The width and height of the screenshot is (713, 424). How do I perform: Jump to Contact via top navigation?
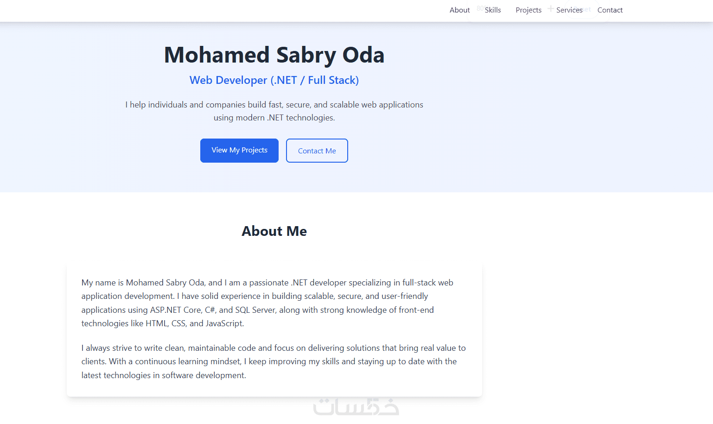click(x=610, y=10)
